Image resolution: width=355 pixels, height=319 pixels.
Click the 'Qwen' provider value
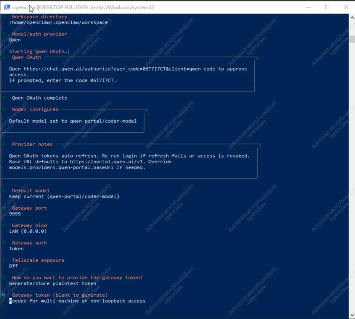click(15, 40)
